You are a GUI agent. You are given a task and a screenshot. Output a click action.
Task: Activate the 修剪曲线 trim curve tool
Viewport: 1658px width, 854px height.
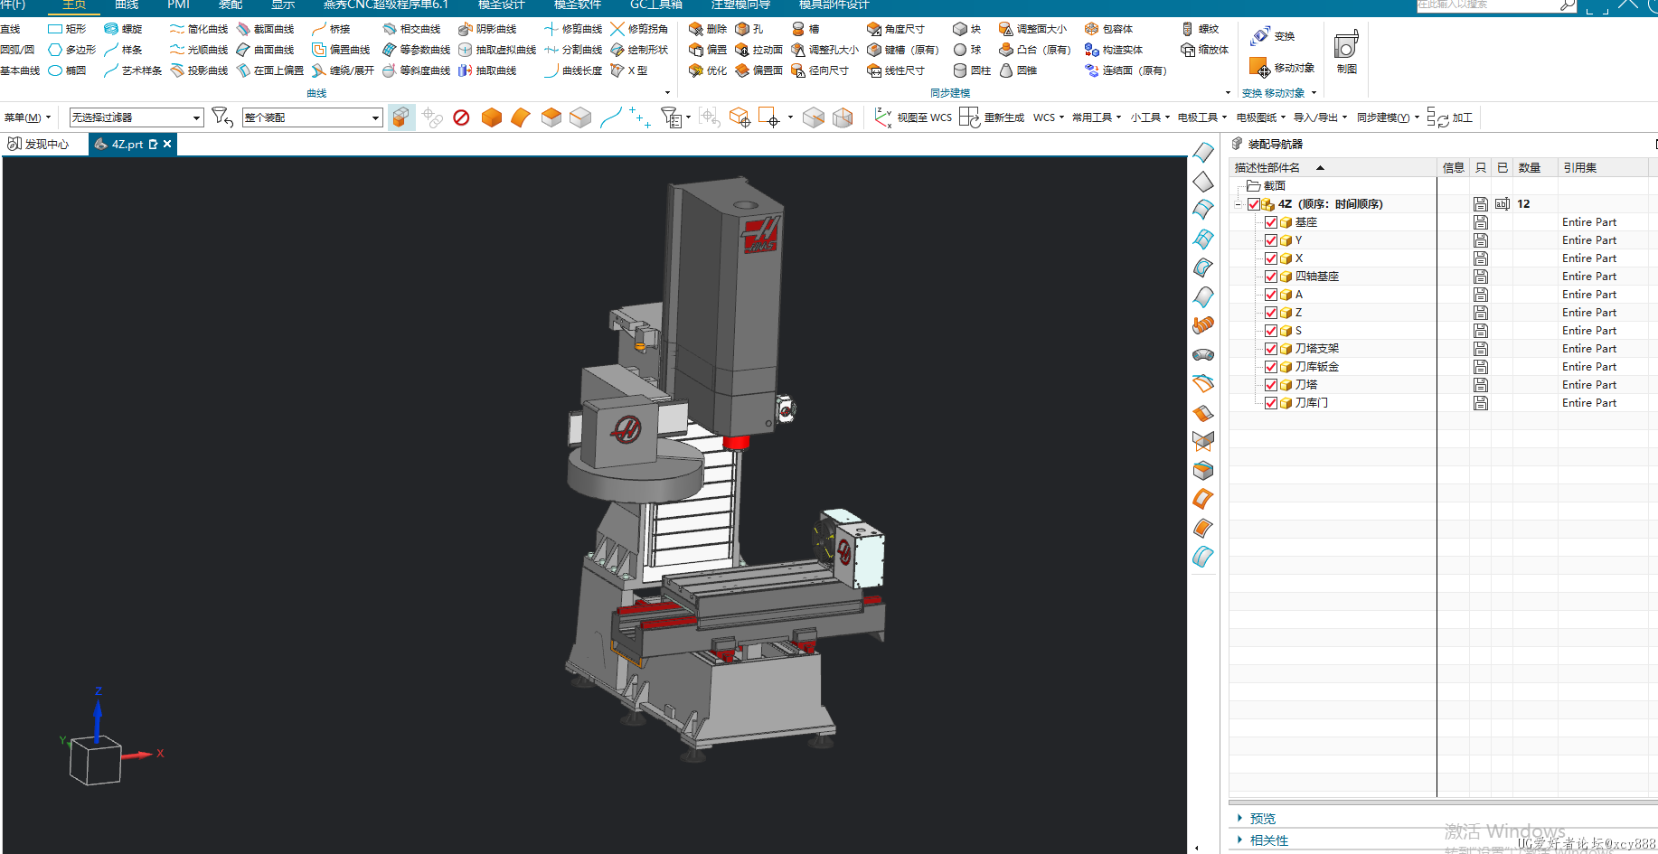[572, 29]
